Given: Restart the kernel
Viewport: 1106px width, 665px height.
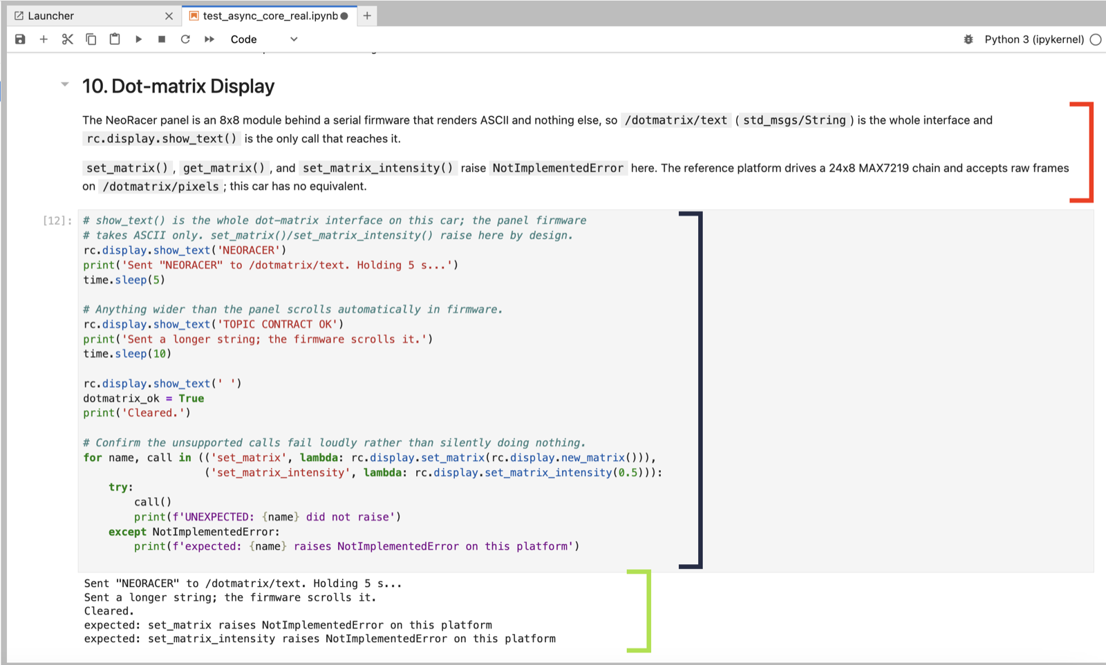Looking at the screenshot, I should click(185, 39).
